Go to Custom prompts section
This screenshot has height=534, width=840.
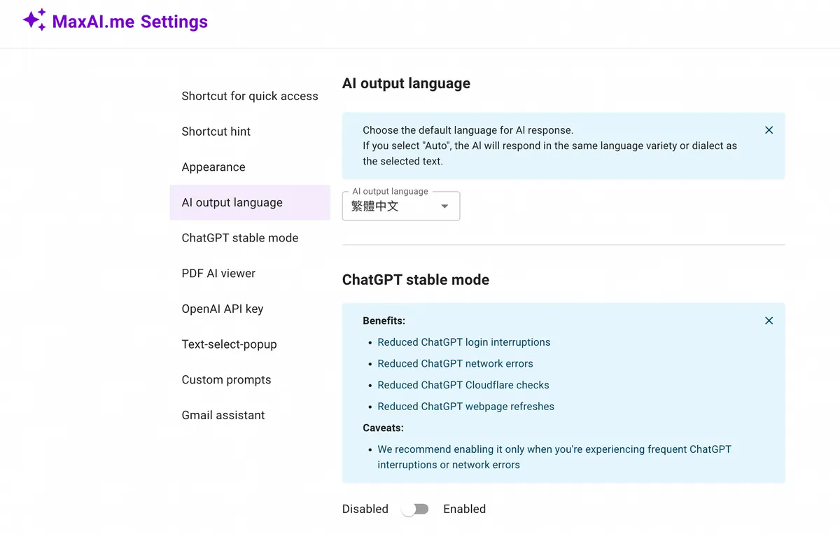pos(226,380)
